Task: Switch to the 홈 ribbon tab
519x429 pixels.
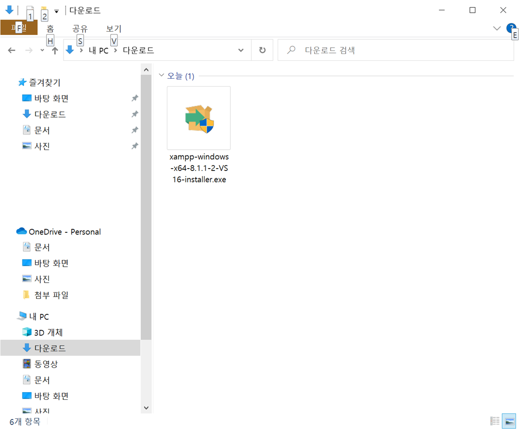Action: (x=50, y=29)
